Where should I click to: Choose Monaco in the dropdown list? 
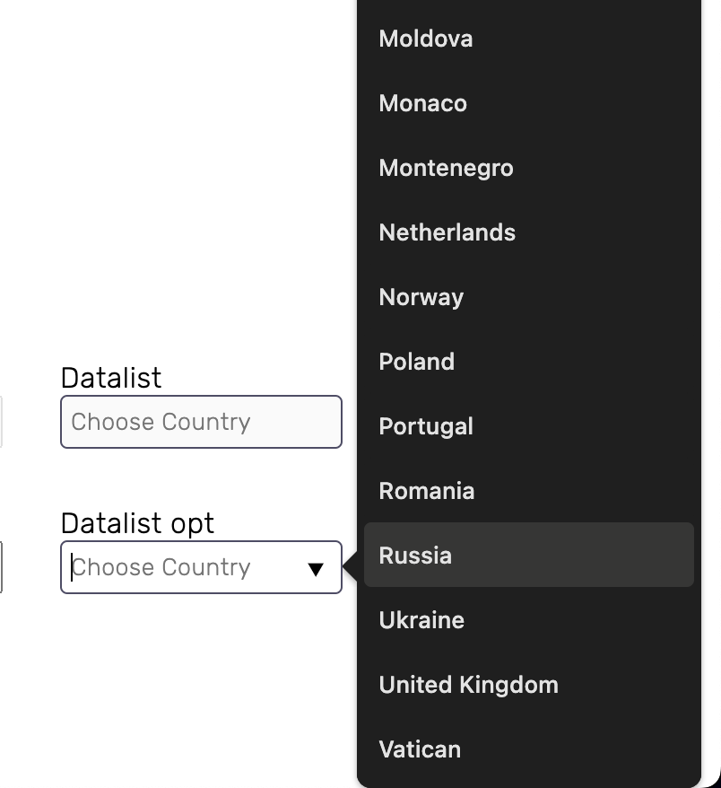(529, 103)
